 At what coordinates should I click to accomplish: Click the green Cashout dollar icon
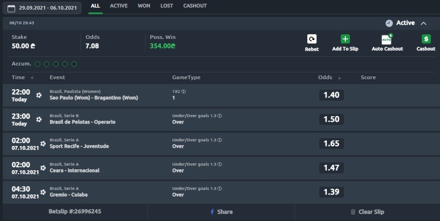[426, 39]
